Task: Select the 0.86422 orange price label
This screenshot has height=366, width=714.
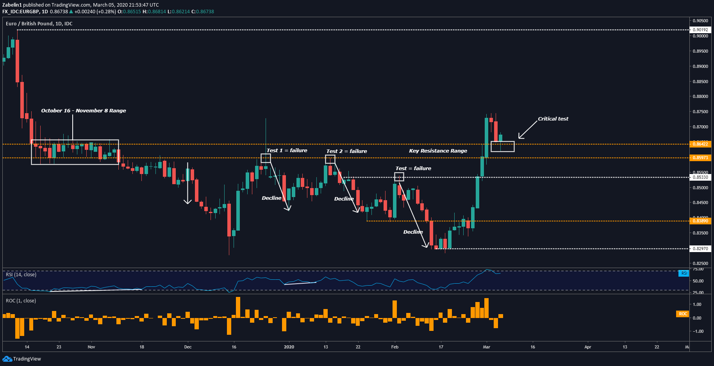Action: pos(700,144)
